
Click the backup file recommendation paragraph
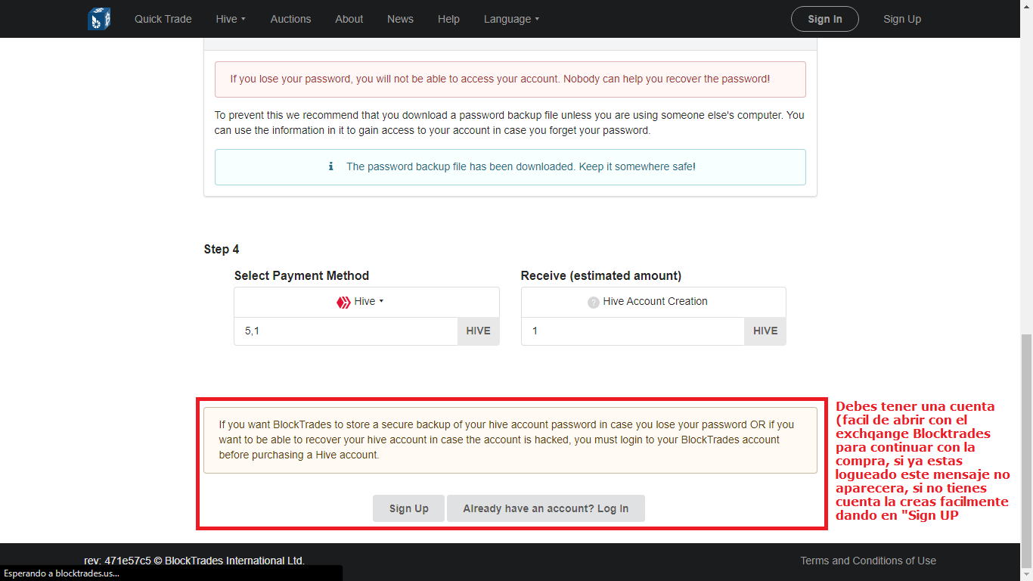(x=510, y=123)
